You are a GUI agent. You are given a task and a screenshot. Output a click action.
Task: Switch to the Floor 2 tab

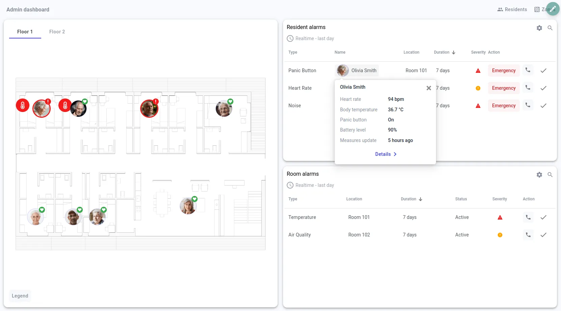coord(57,32)
